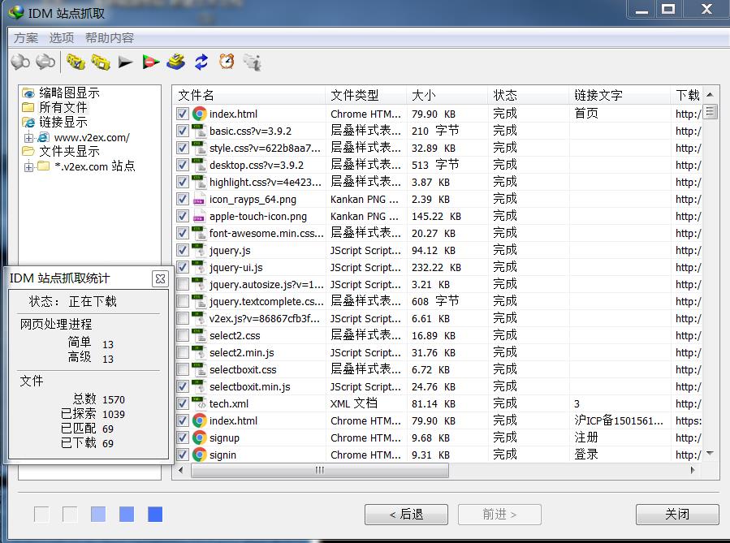This screenshot has width=730, height=543.
Task: Click the horizontal scrollbar thumb
Action: (x=320, y=470)
